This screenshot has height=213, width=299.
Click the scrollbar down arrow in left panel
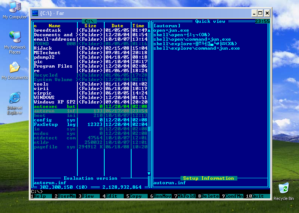(x=149, y=173)
